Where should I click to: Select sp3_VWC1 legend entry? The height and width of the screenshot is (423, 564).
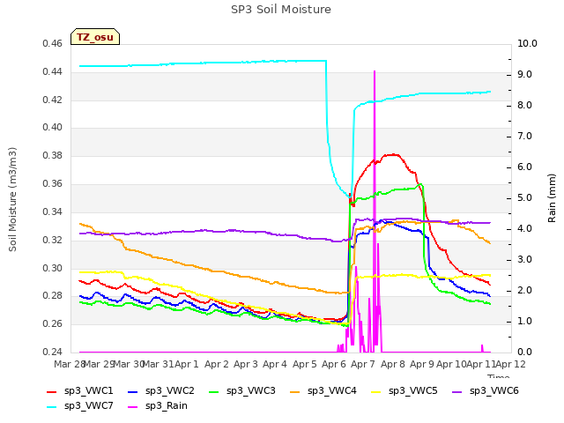pos(80,391)
